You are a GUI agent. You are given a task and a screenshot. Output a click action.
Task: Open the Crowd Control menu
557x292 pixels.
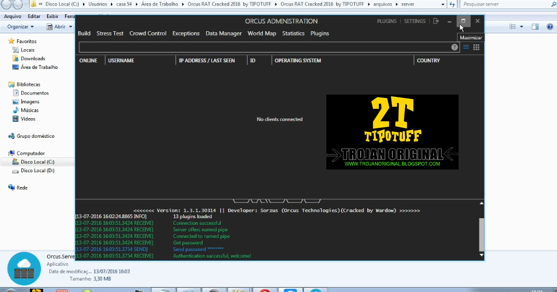click(148, 33)
